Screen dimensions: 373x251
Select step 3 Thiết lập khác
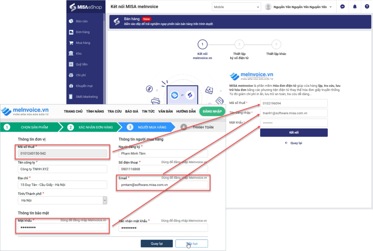point(276,44)
